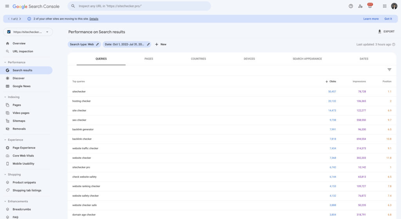Switch to the Dates tab
Screen dimensions: 401x219
coord(364,59)
